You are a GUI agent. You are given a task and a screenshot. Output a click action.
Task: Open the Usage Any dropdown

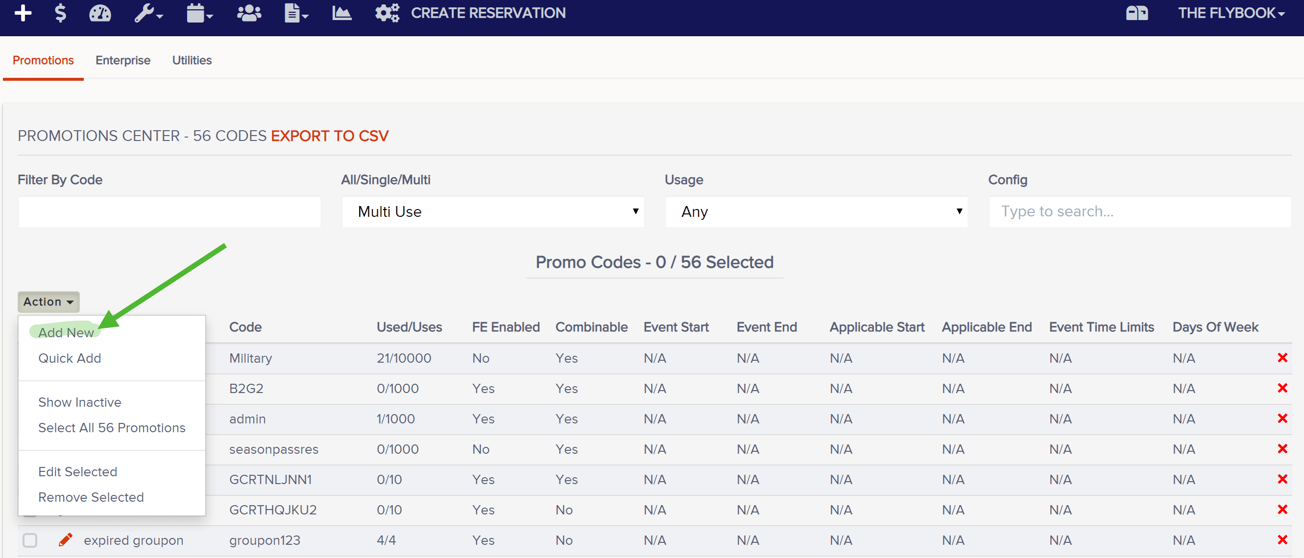(817, 211)
